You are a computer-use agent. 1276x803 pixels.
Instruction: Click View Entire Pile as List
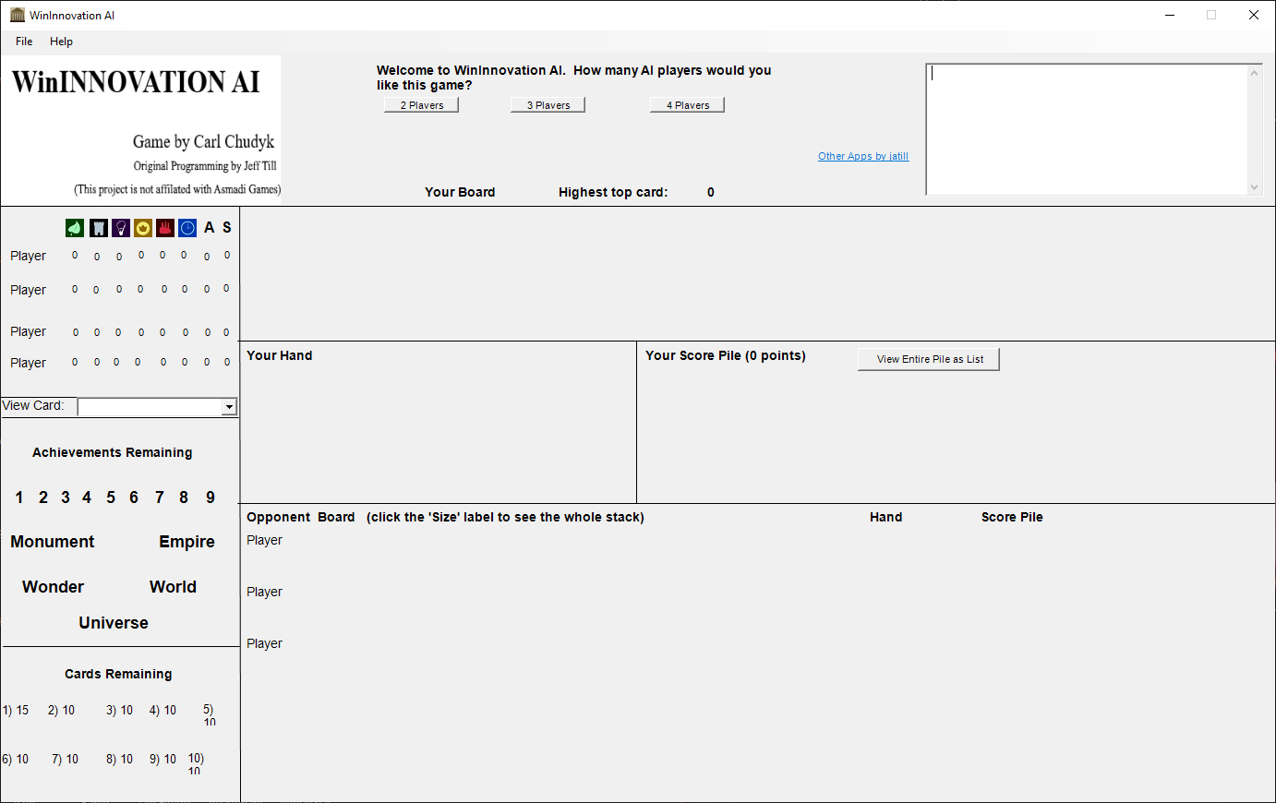[929, 359]
